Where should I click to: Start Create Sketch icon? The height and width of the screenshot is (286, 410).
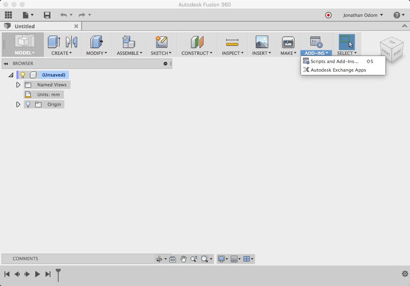[161, 42]
